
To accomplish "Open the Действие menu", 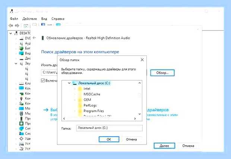I will click(29, 19).
